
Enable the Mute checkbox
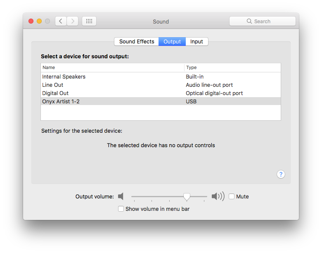click(x=232, y=196)
